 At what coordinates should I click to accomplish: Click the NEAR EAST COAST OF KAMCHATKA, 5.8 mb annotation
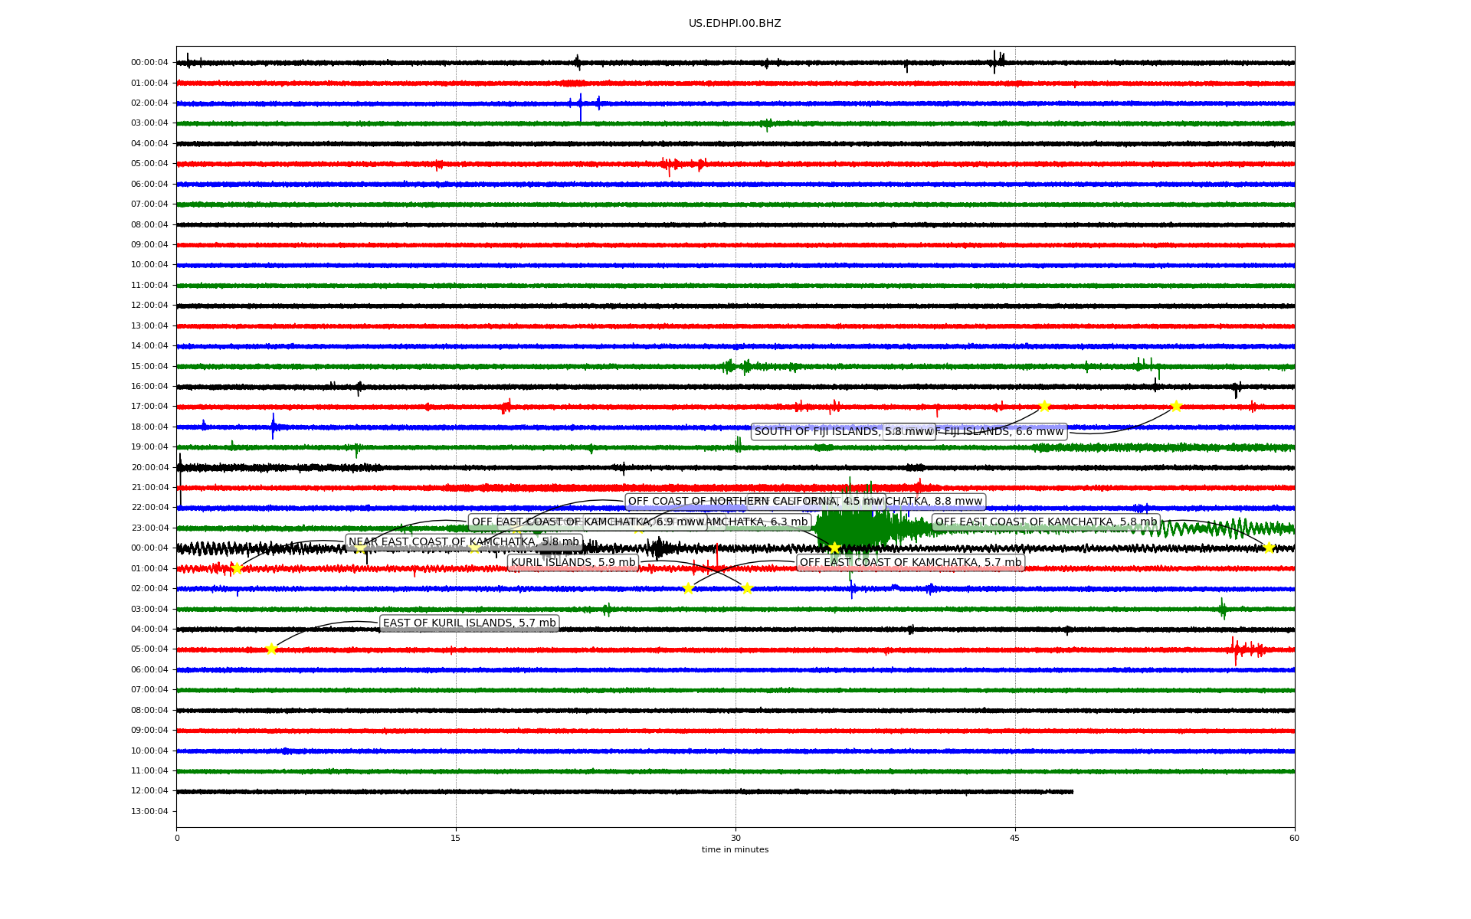[x=464, y=542]
